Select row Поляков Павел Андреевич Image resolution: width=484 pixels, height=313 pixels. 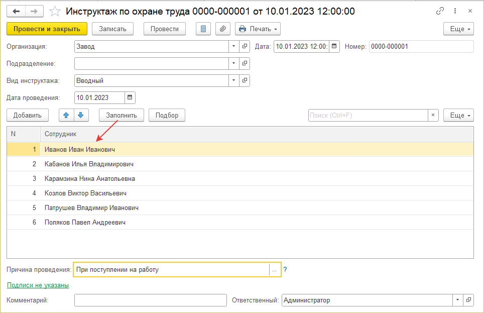[240, 222]
